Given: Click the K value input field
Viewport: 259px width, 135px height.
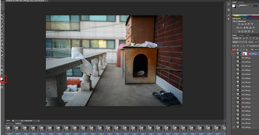Looking at the screenshot, I should pyautogui.click(x=255, y=6).
